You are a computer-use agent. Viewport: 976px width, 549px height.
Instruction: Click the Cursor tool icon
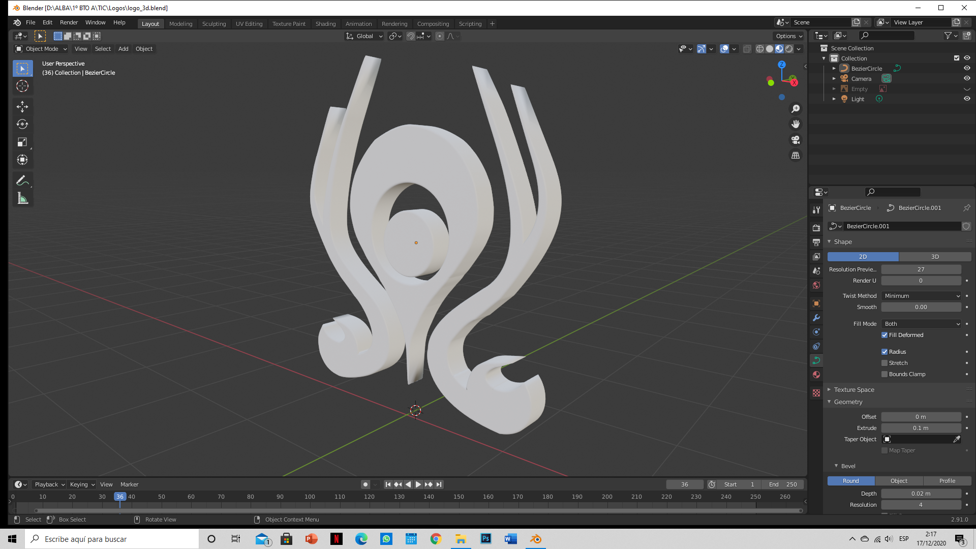pyautogui.click(x=22, y=86)
